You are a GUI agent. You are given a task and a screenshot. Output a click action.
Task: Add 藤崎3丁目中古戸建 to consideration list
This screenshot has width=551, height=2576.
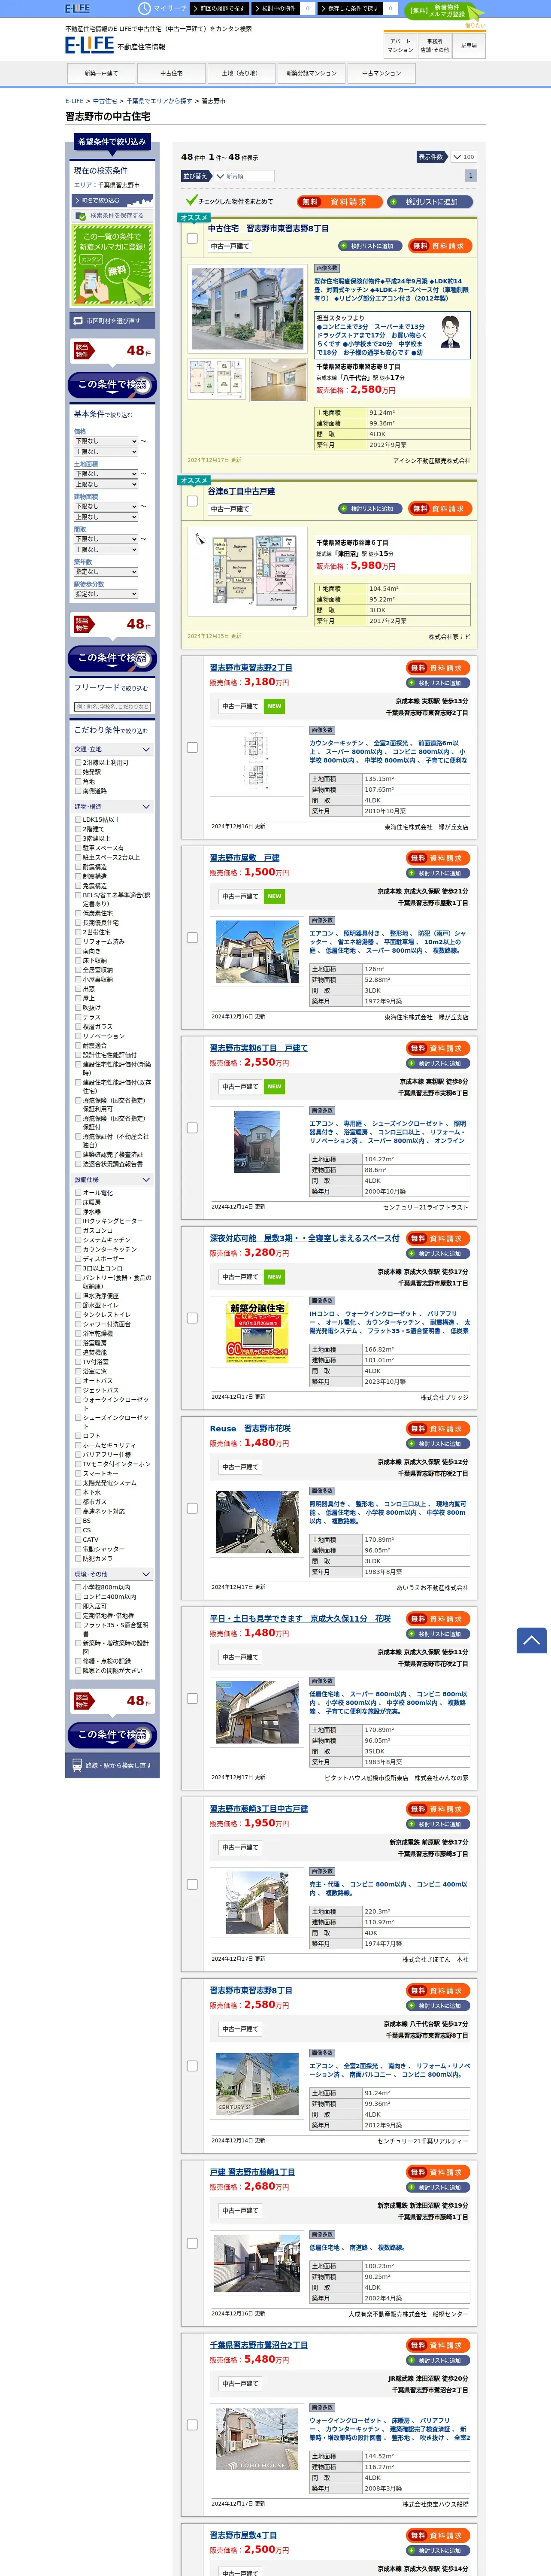coord(438,1824)
